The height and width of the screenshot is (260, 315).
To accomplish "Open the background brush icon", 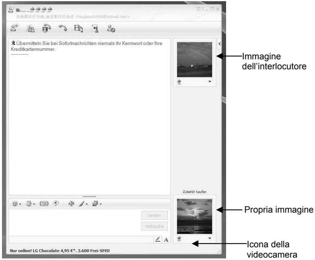I will coord(82,203).
